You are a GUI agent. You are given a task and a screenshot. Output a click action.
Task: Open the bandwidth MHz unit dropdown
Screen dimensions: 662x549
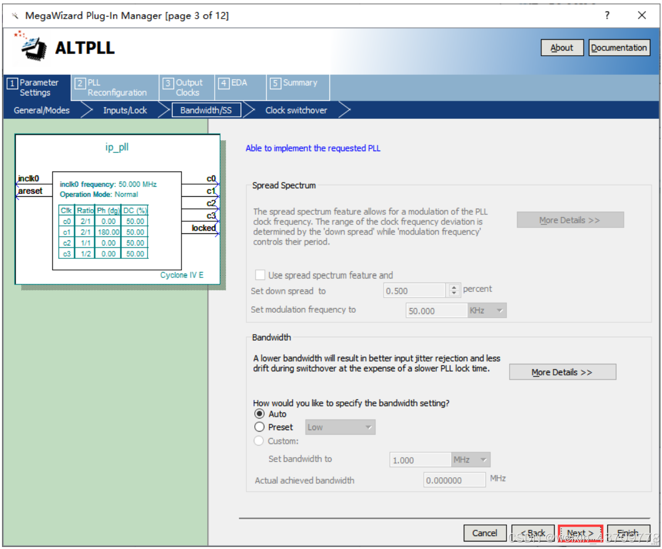coord(471,460)
